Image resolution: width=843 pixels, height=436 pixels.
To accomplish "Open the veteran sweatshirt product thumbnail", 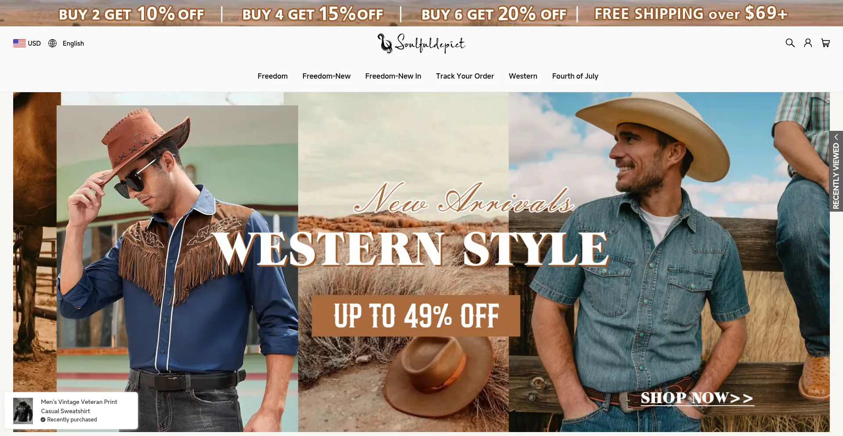I will point(23,411).
